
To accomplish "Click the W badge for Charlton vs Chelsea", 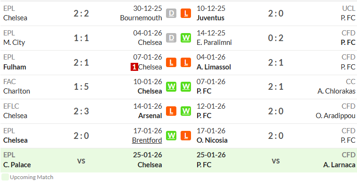I will click(x=171, y=86).
